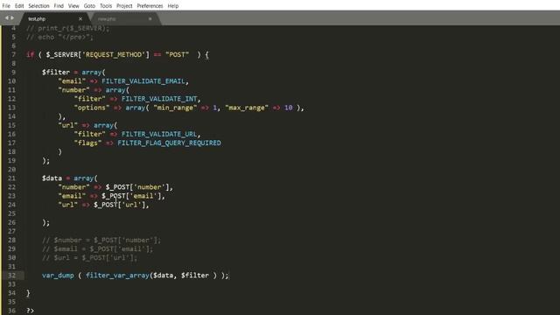Click the "options" key on line 13
The image size is (560, 315).
click(x=92, y=108)
